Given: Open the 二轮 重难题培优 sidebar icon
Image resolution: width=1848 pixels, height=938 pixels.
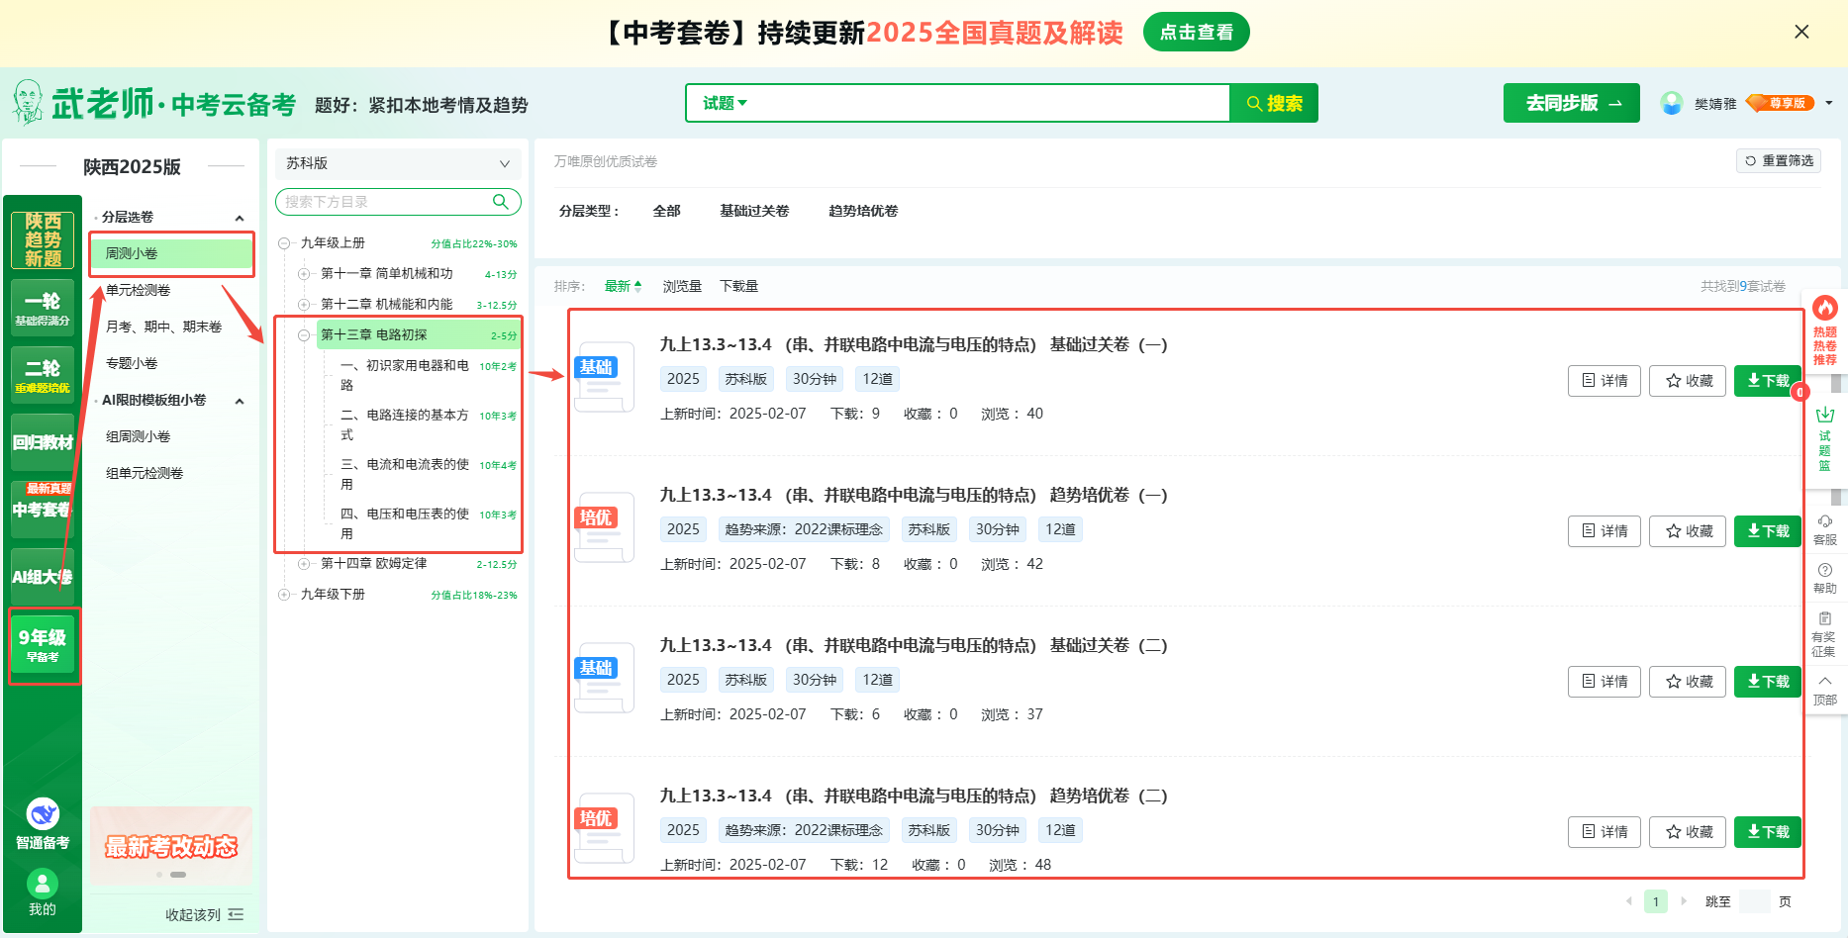Looking at the screenshot, I should pos(43,374).
